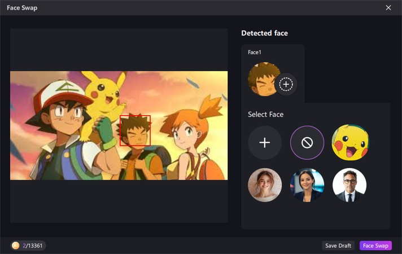
Task: Add a replacement face to Face1
Action: pyautogui.click(x=286, y=84)
